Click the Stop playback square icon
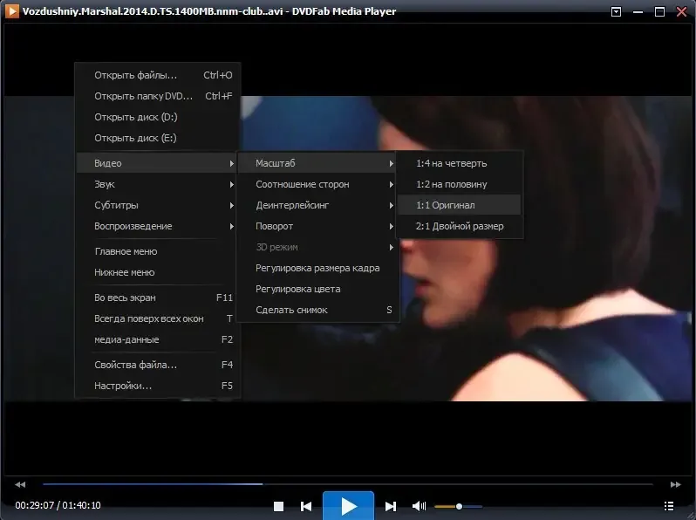Image resolution: width=696 pixels, height=520 pixels. click(278, 506)
